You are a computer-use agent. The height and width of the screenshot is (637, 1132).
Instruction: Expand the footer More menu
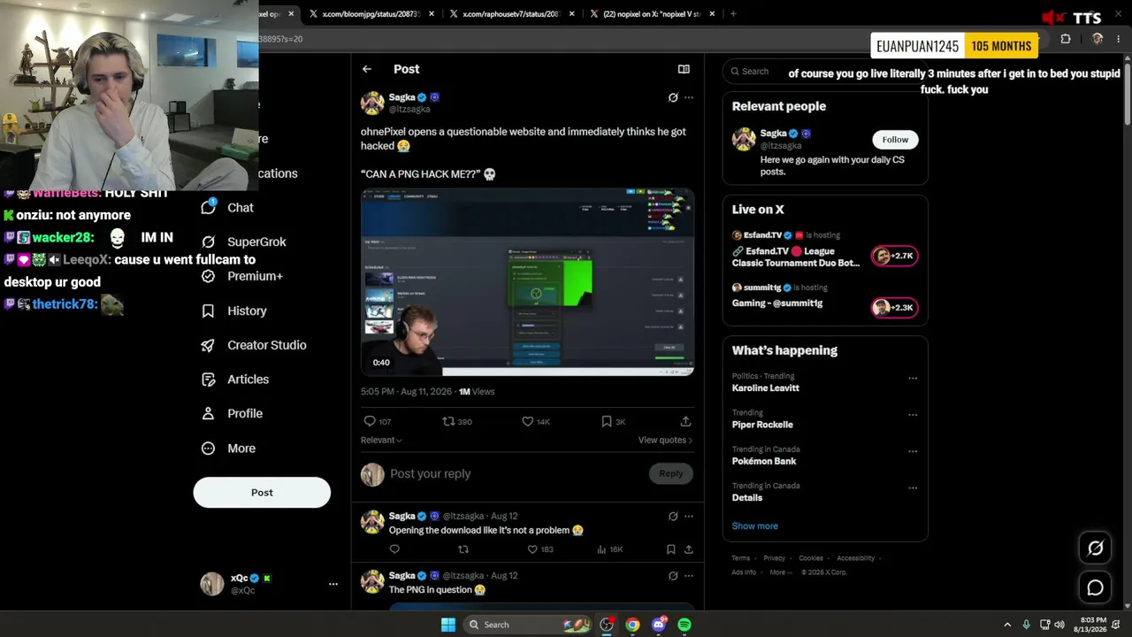(x=781, y=572)
